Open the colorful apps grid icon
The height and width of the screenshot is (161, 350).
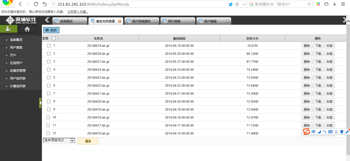(x=318, y=4)
